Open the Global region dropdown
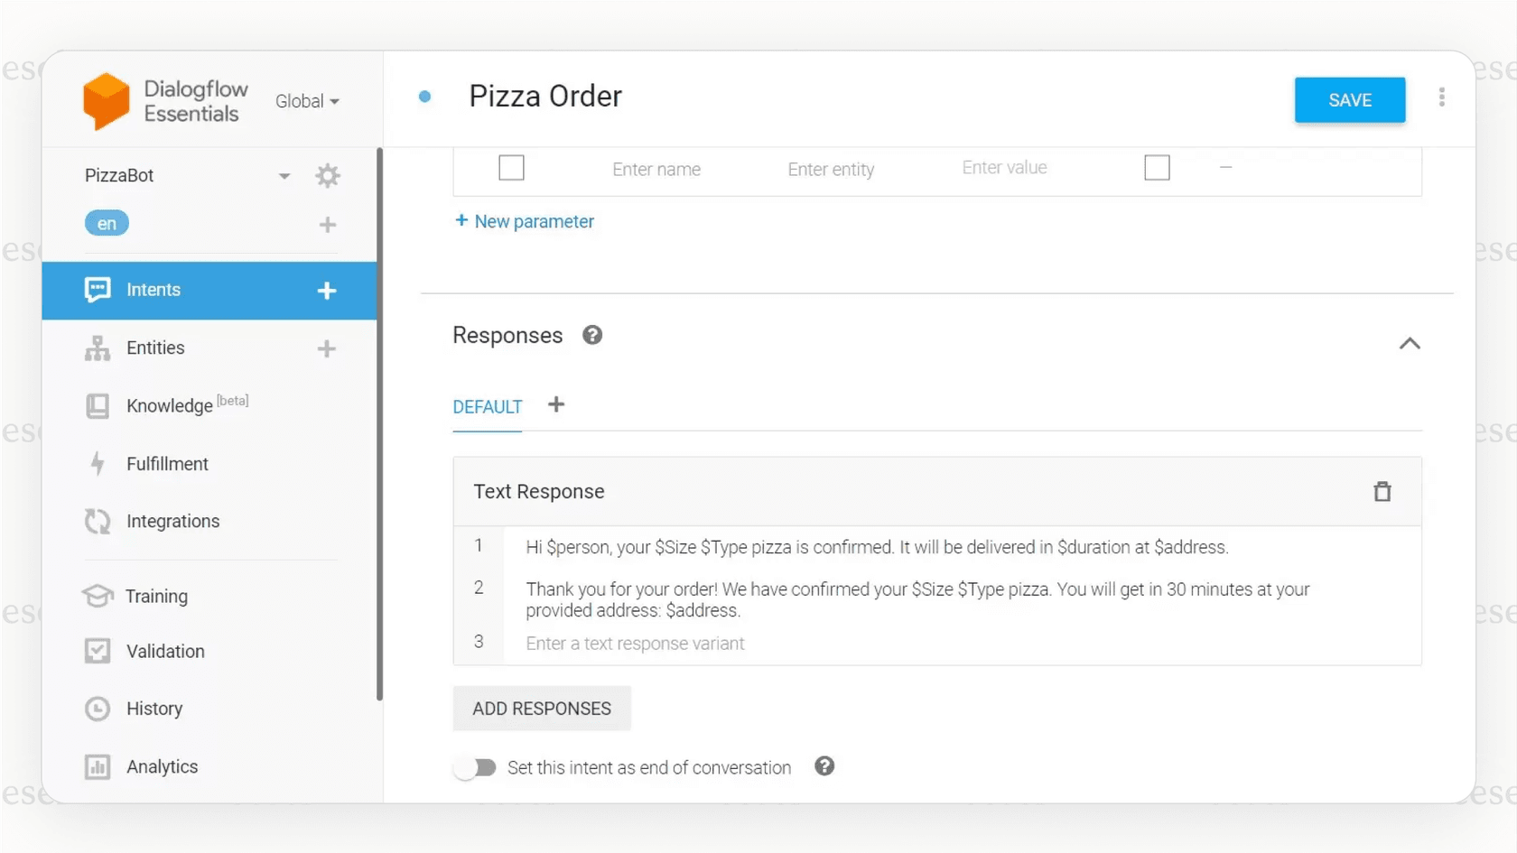The image size is (1517, 853). click(307, 100)
